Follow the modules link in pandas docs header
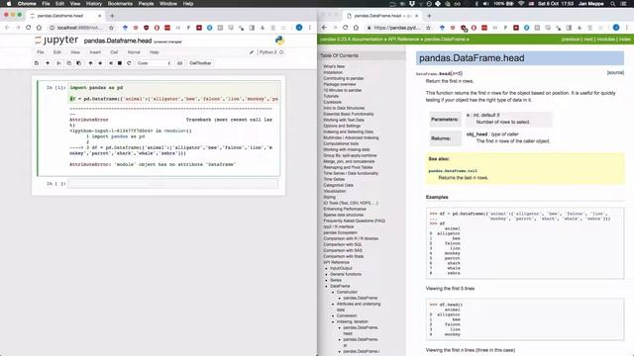This screenshot has height=356, width=634. pos(606,40)
